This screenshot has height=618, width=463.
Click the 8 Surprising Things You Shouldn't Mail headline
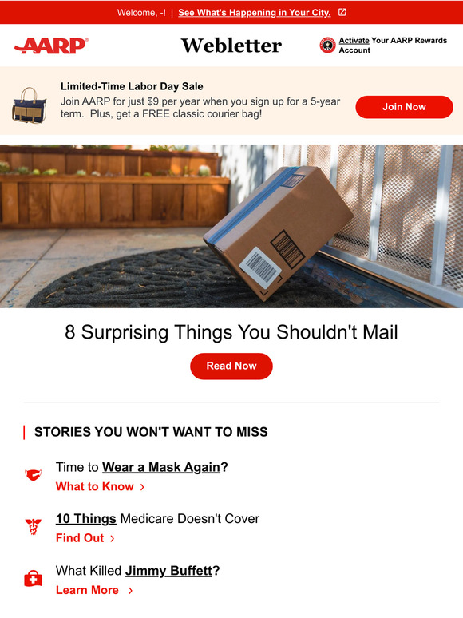tap(231, 332)
